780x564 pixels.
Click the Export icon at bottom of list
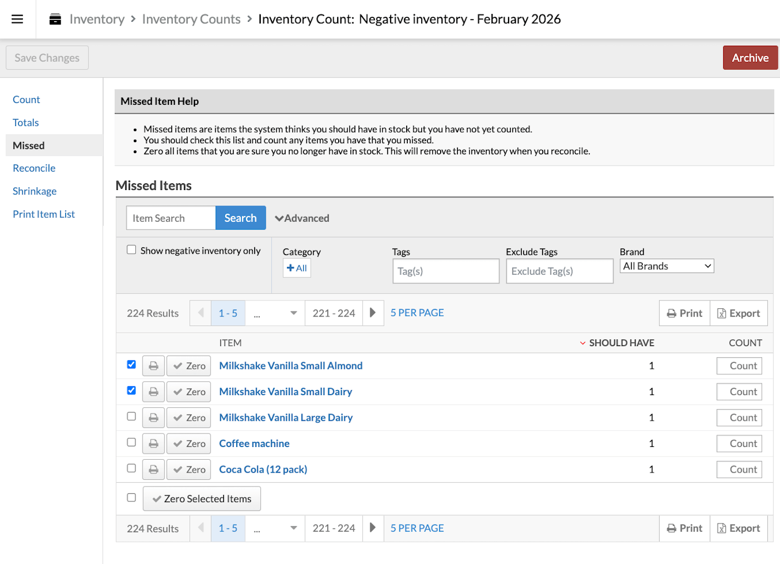[738, 528]
